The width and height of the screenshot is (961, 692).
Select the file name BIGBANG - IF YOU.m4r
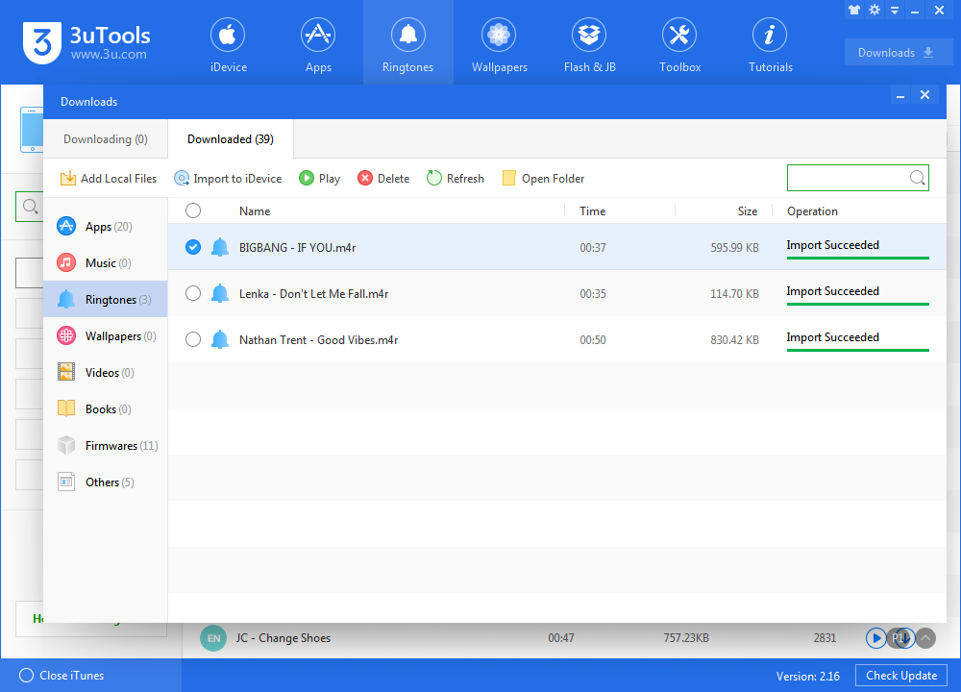click(297, 248)
